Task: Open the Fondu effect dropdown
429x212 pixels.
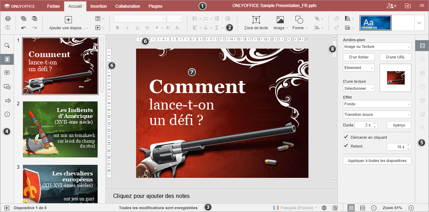Action: click(x=377, y=104)
